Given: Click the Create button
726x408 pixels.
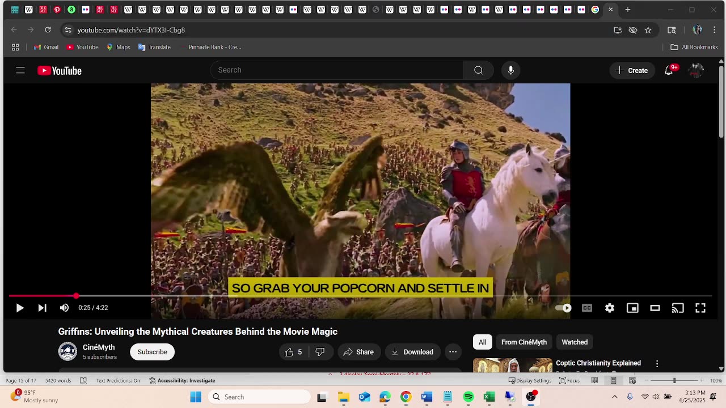Looking at the screenshot, I should tap(632, 70).
